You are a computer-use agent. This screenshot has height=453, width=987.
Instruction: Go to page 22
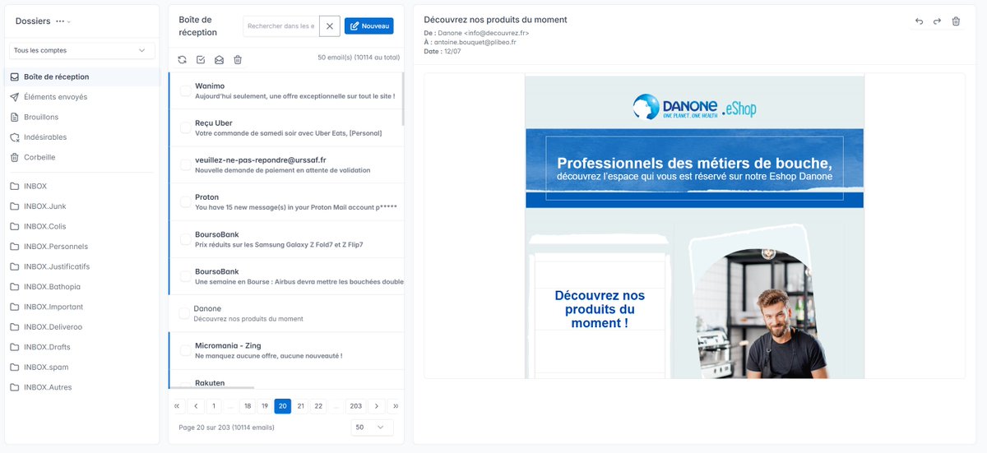tap(319, 406)
